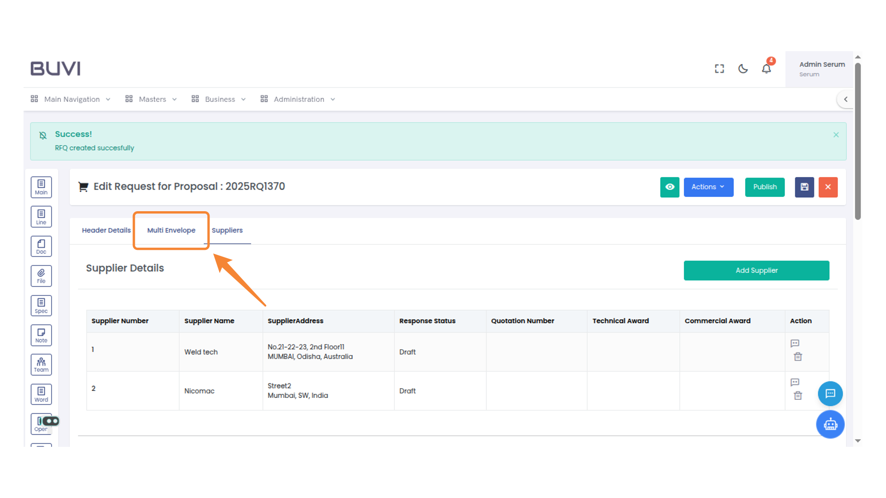Switch to the Multi Envelope tab

pyautogui.click(x=171, y=230)
